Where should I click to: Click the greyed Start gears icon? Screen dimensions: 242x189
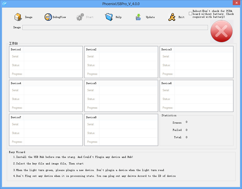[x=80, y=17]
